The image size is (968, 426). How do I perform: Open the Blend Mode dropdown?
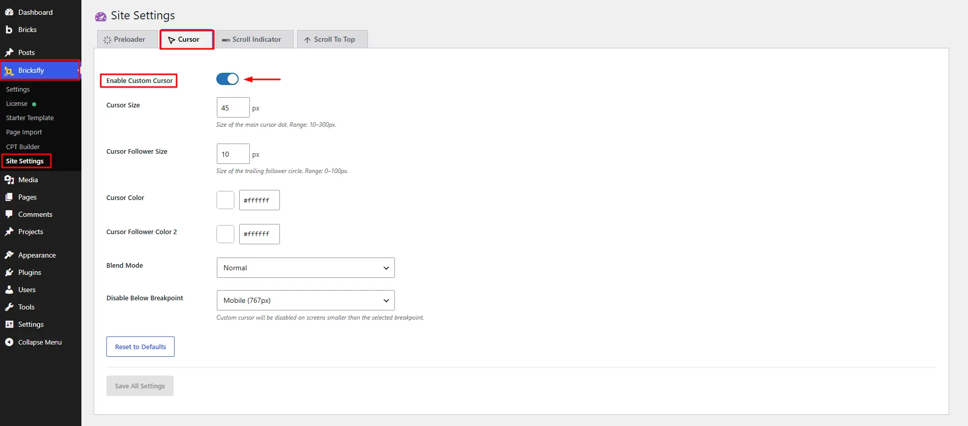coord(306,268)
